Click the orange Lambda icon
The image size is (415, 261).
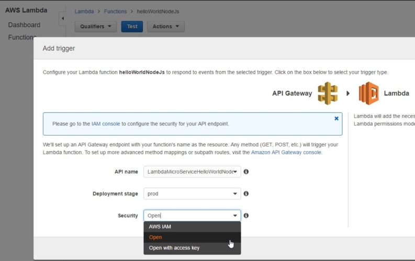368,93
